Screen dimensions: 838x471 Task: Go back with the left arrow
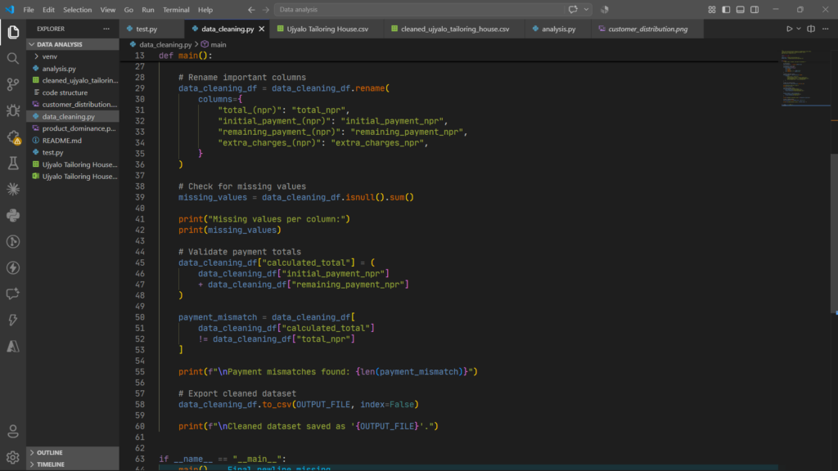coord(251,10)
